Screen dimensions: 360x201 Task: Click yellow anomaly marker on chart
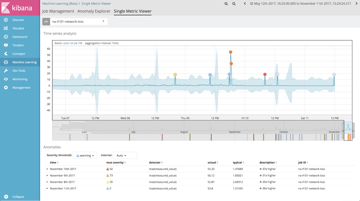[175, 74]
